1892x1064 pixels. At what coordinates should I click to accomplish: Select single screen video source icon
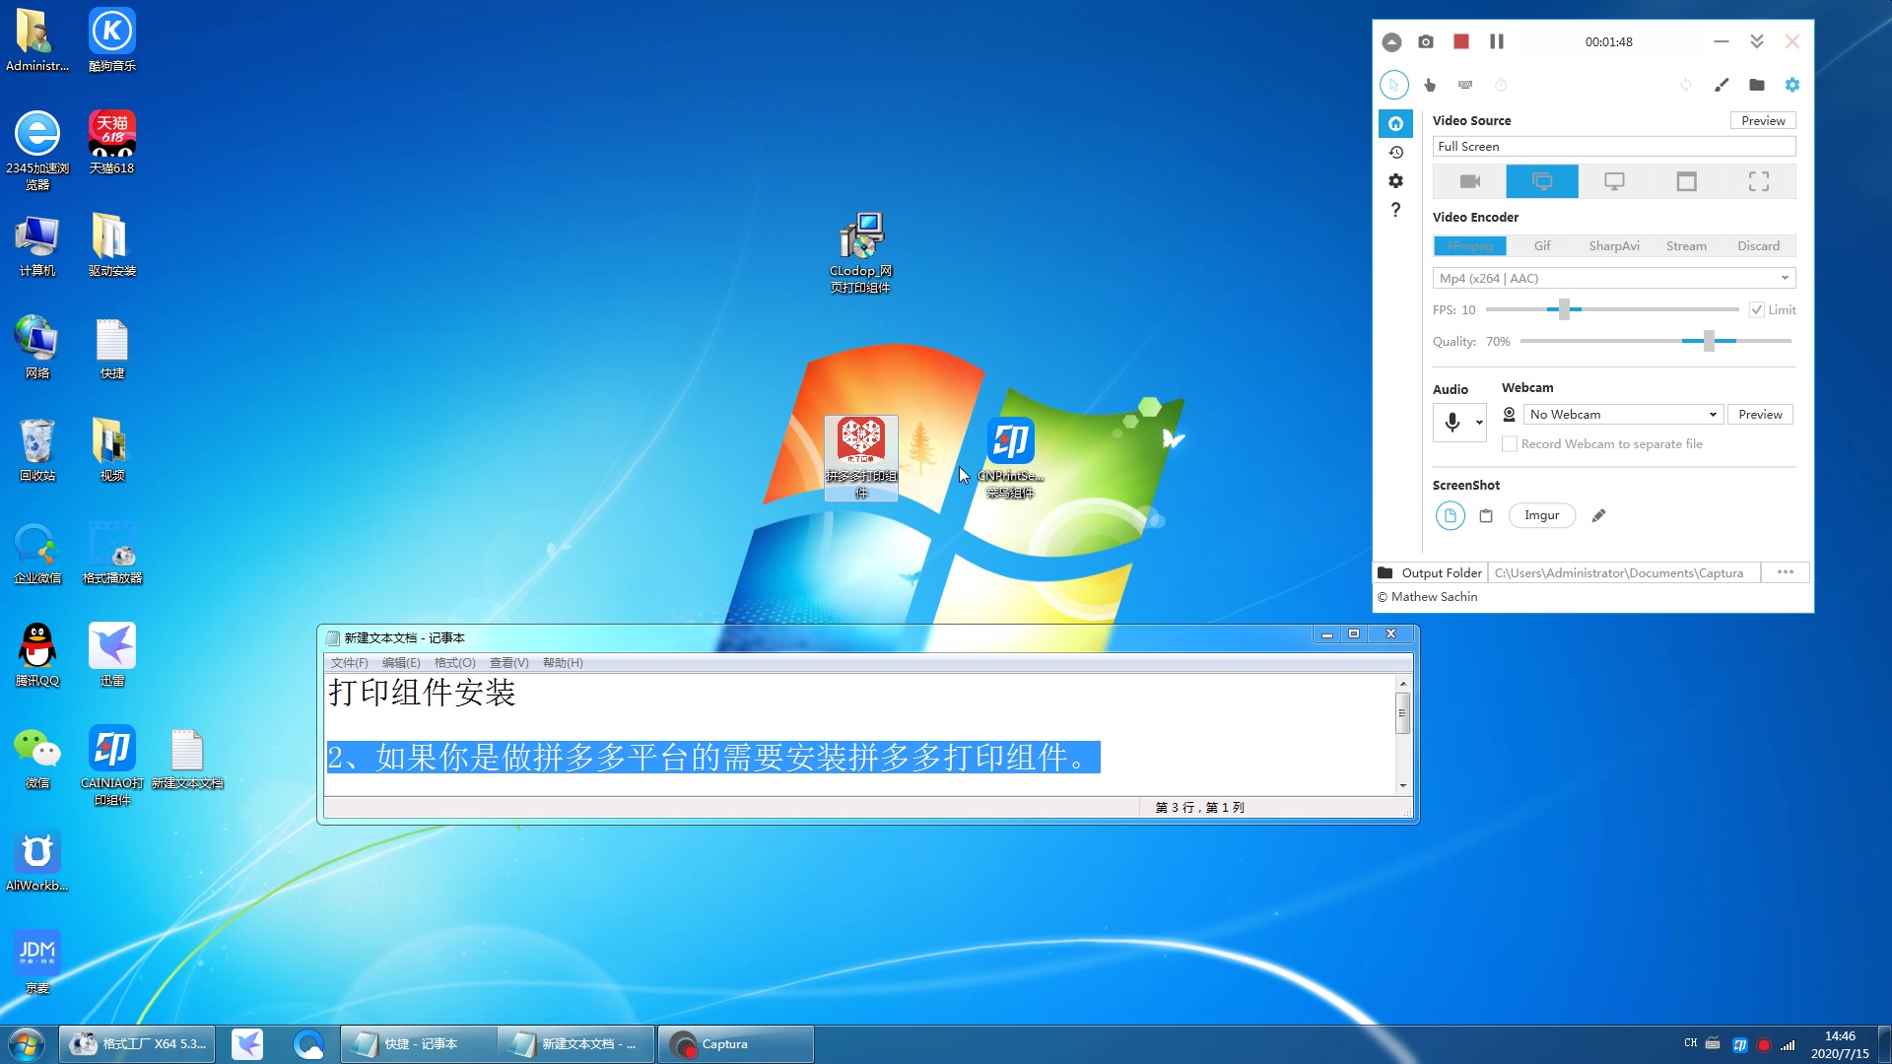(1614, 181)
